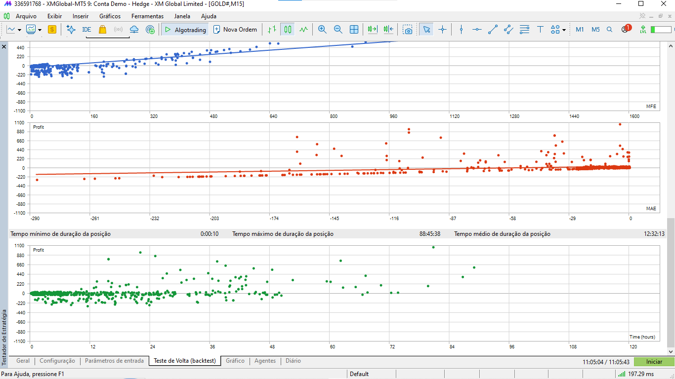Viewport: 675px width, 379px height.
Task: Select the Teste de Volta (backtest) tab
Action: point(185,361)
